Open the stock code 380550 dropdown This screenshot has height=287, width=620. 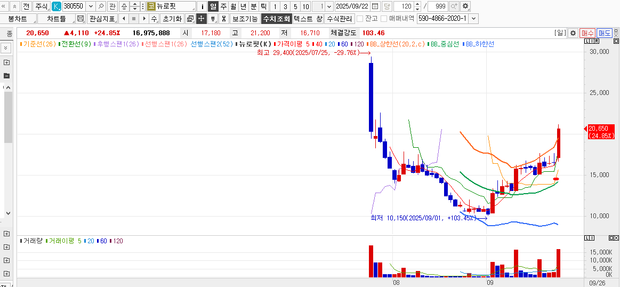click(90, 6)
